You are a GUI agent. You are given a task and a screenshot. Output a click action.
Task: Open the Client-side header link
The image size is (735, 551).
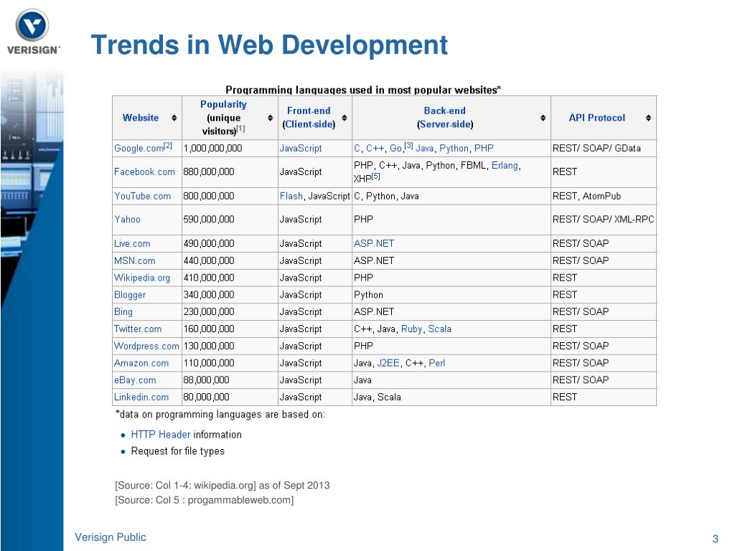(x=309, y=124)
